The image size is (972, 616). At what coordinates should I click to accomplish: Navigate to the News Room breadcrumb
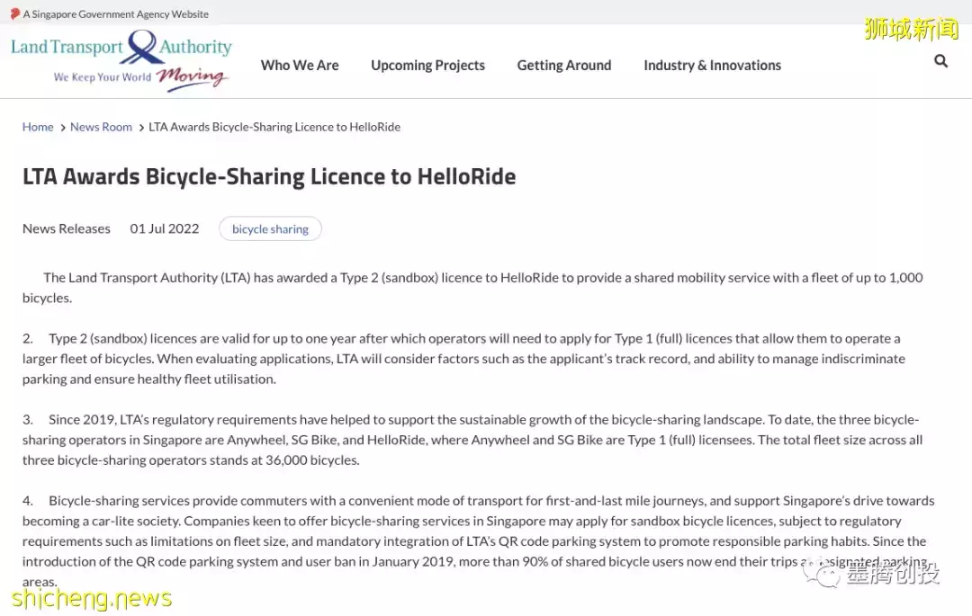point(101,127)
